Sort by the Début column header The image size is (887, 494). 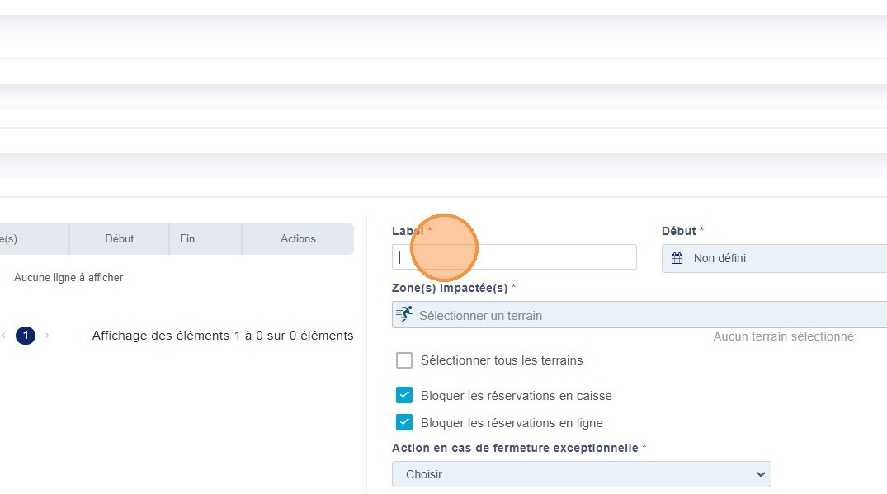(120, 238)
